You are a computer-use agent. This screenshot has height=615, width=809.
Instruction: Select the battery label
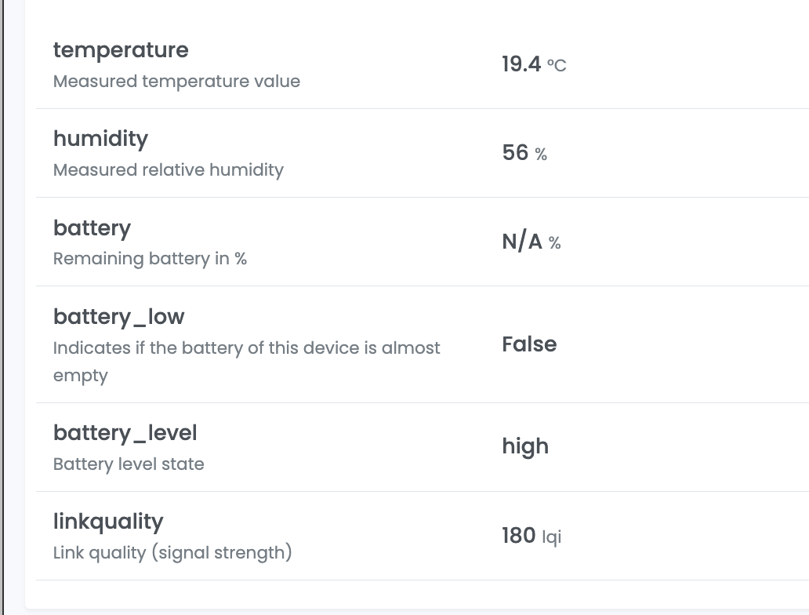[92, 228]
